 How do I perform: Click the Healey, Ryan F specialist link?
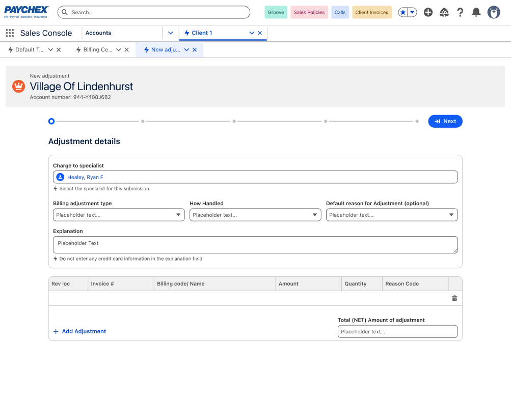tap(85, 178)
